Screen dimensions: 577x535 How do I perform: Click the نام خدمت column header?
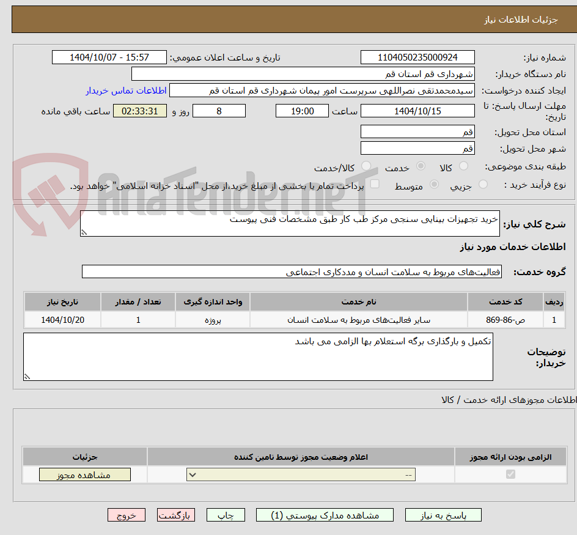(358, 302)
